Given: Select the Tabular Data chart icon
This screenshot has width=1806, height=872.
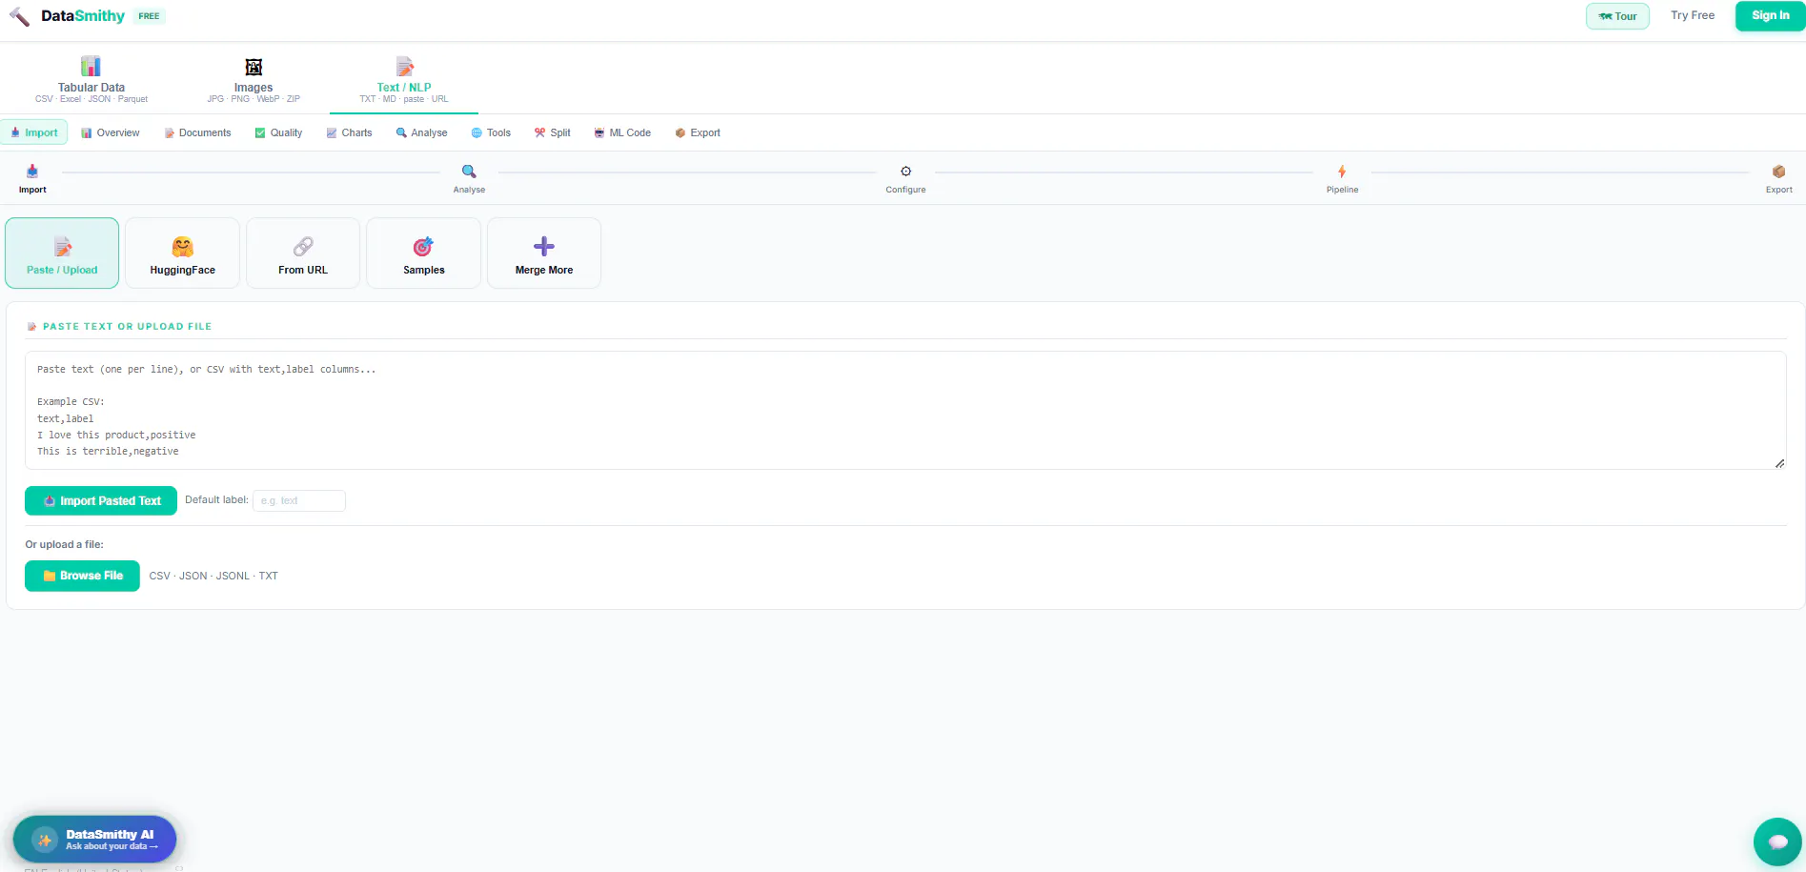Looking at the screenshot, I should 91,66.
